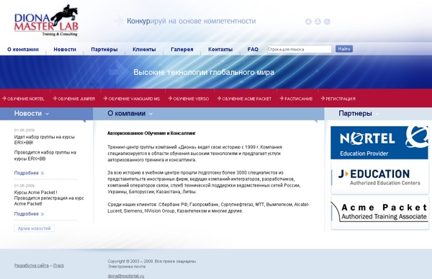
Task: Click the Nortel Education Provider banner
Action: click(x=379, y=143)
